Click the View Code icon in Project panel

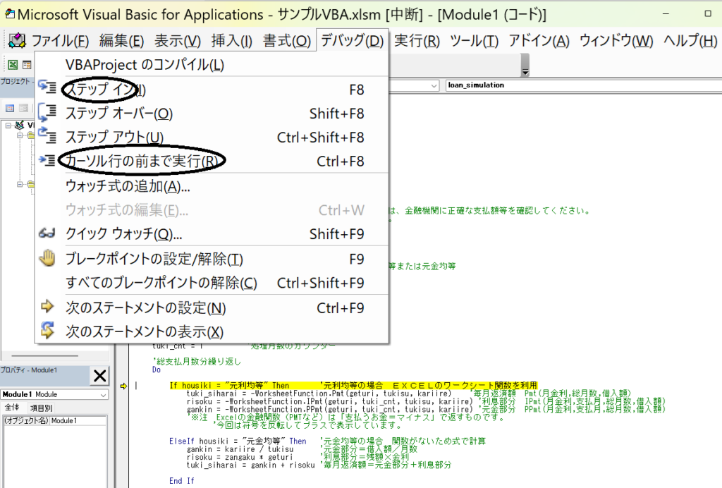click(x=11, y=108)
